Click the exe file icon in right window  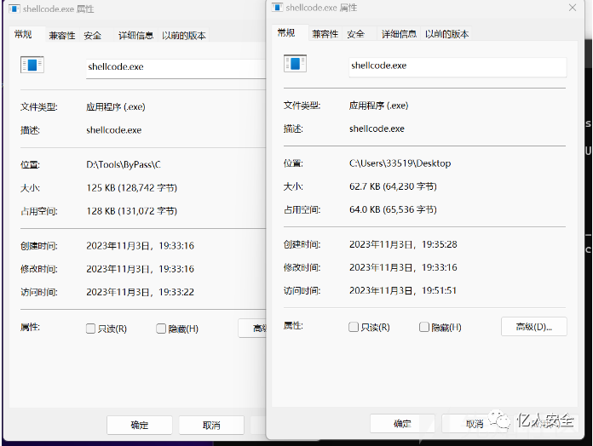[295, 64]
